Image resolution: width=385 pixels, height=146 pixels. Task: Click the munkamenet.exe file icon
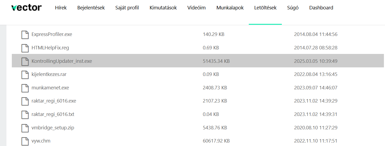click(25, 88)
